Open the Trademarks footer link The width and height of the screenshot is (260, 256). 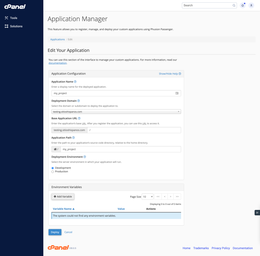pos(201,248)
